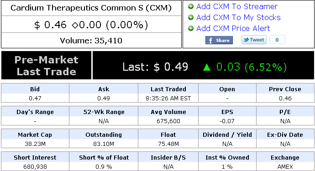Screen dimensions: 315x171
Task: Click green plus icon beside Add CXM Price Alert
Action: tap(191, 28)
